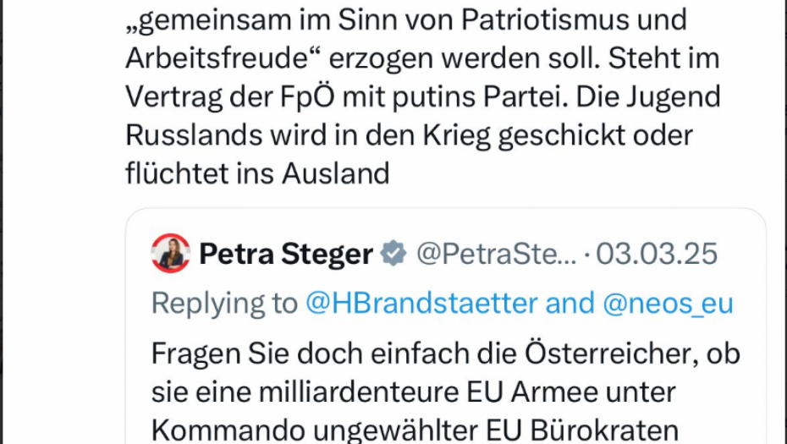
Task: Open the Petra Steger display name
Action: [x=286, y=254]
